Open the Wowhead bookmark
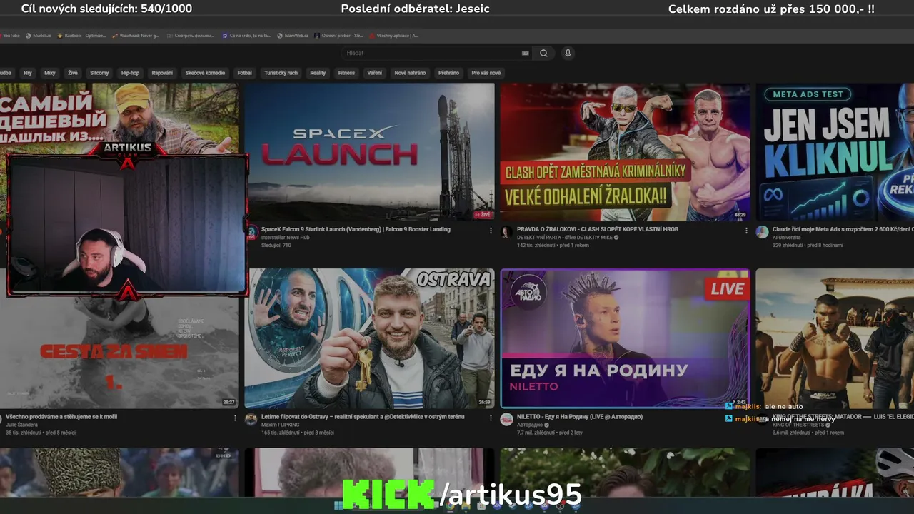Screen dimensions: 914x514 click(x=136, y=35)
